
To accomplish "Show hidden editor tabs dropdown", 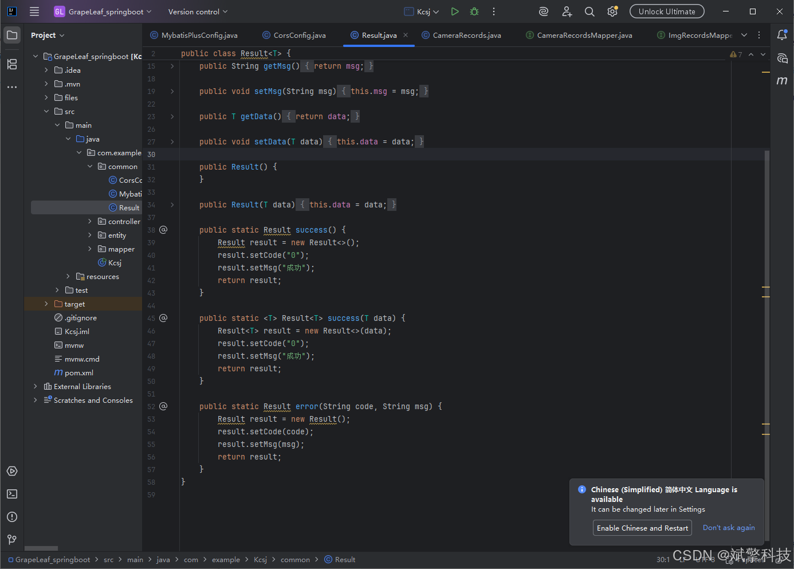I will (x=744, y=35).
